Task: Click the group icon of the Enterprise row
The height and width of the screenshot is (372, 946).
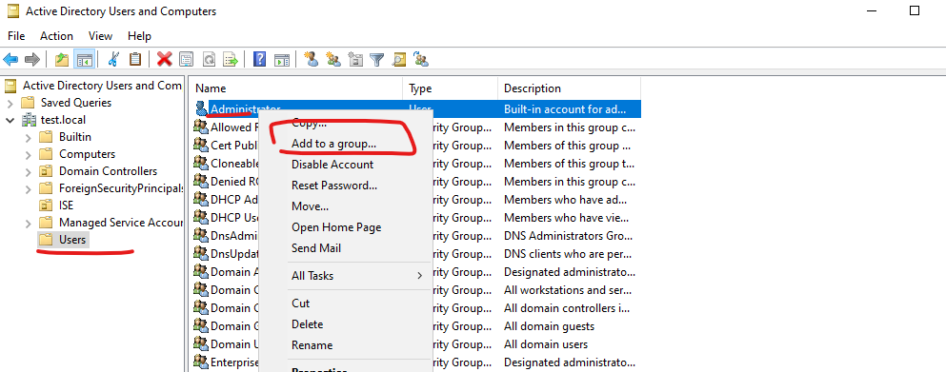Action: pyautogui.click(x=201, y=362)
